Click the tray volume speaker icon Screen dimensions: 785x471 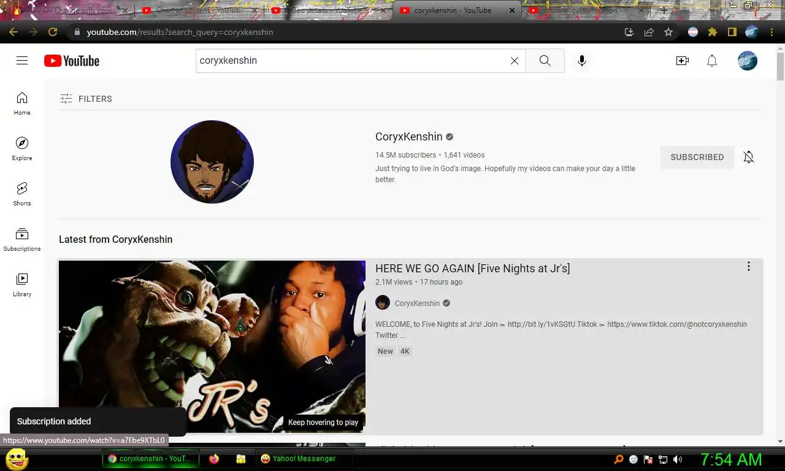point(678,459)
